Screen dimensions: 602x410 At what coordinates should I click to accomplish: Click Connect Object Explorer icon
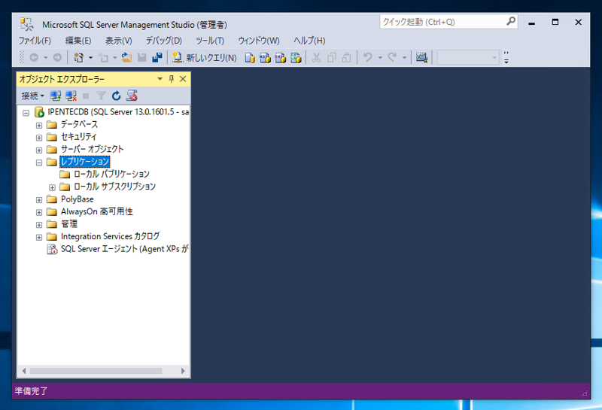pos(56,96)
